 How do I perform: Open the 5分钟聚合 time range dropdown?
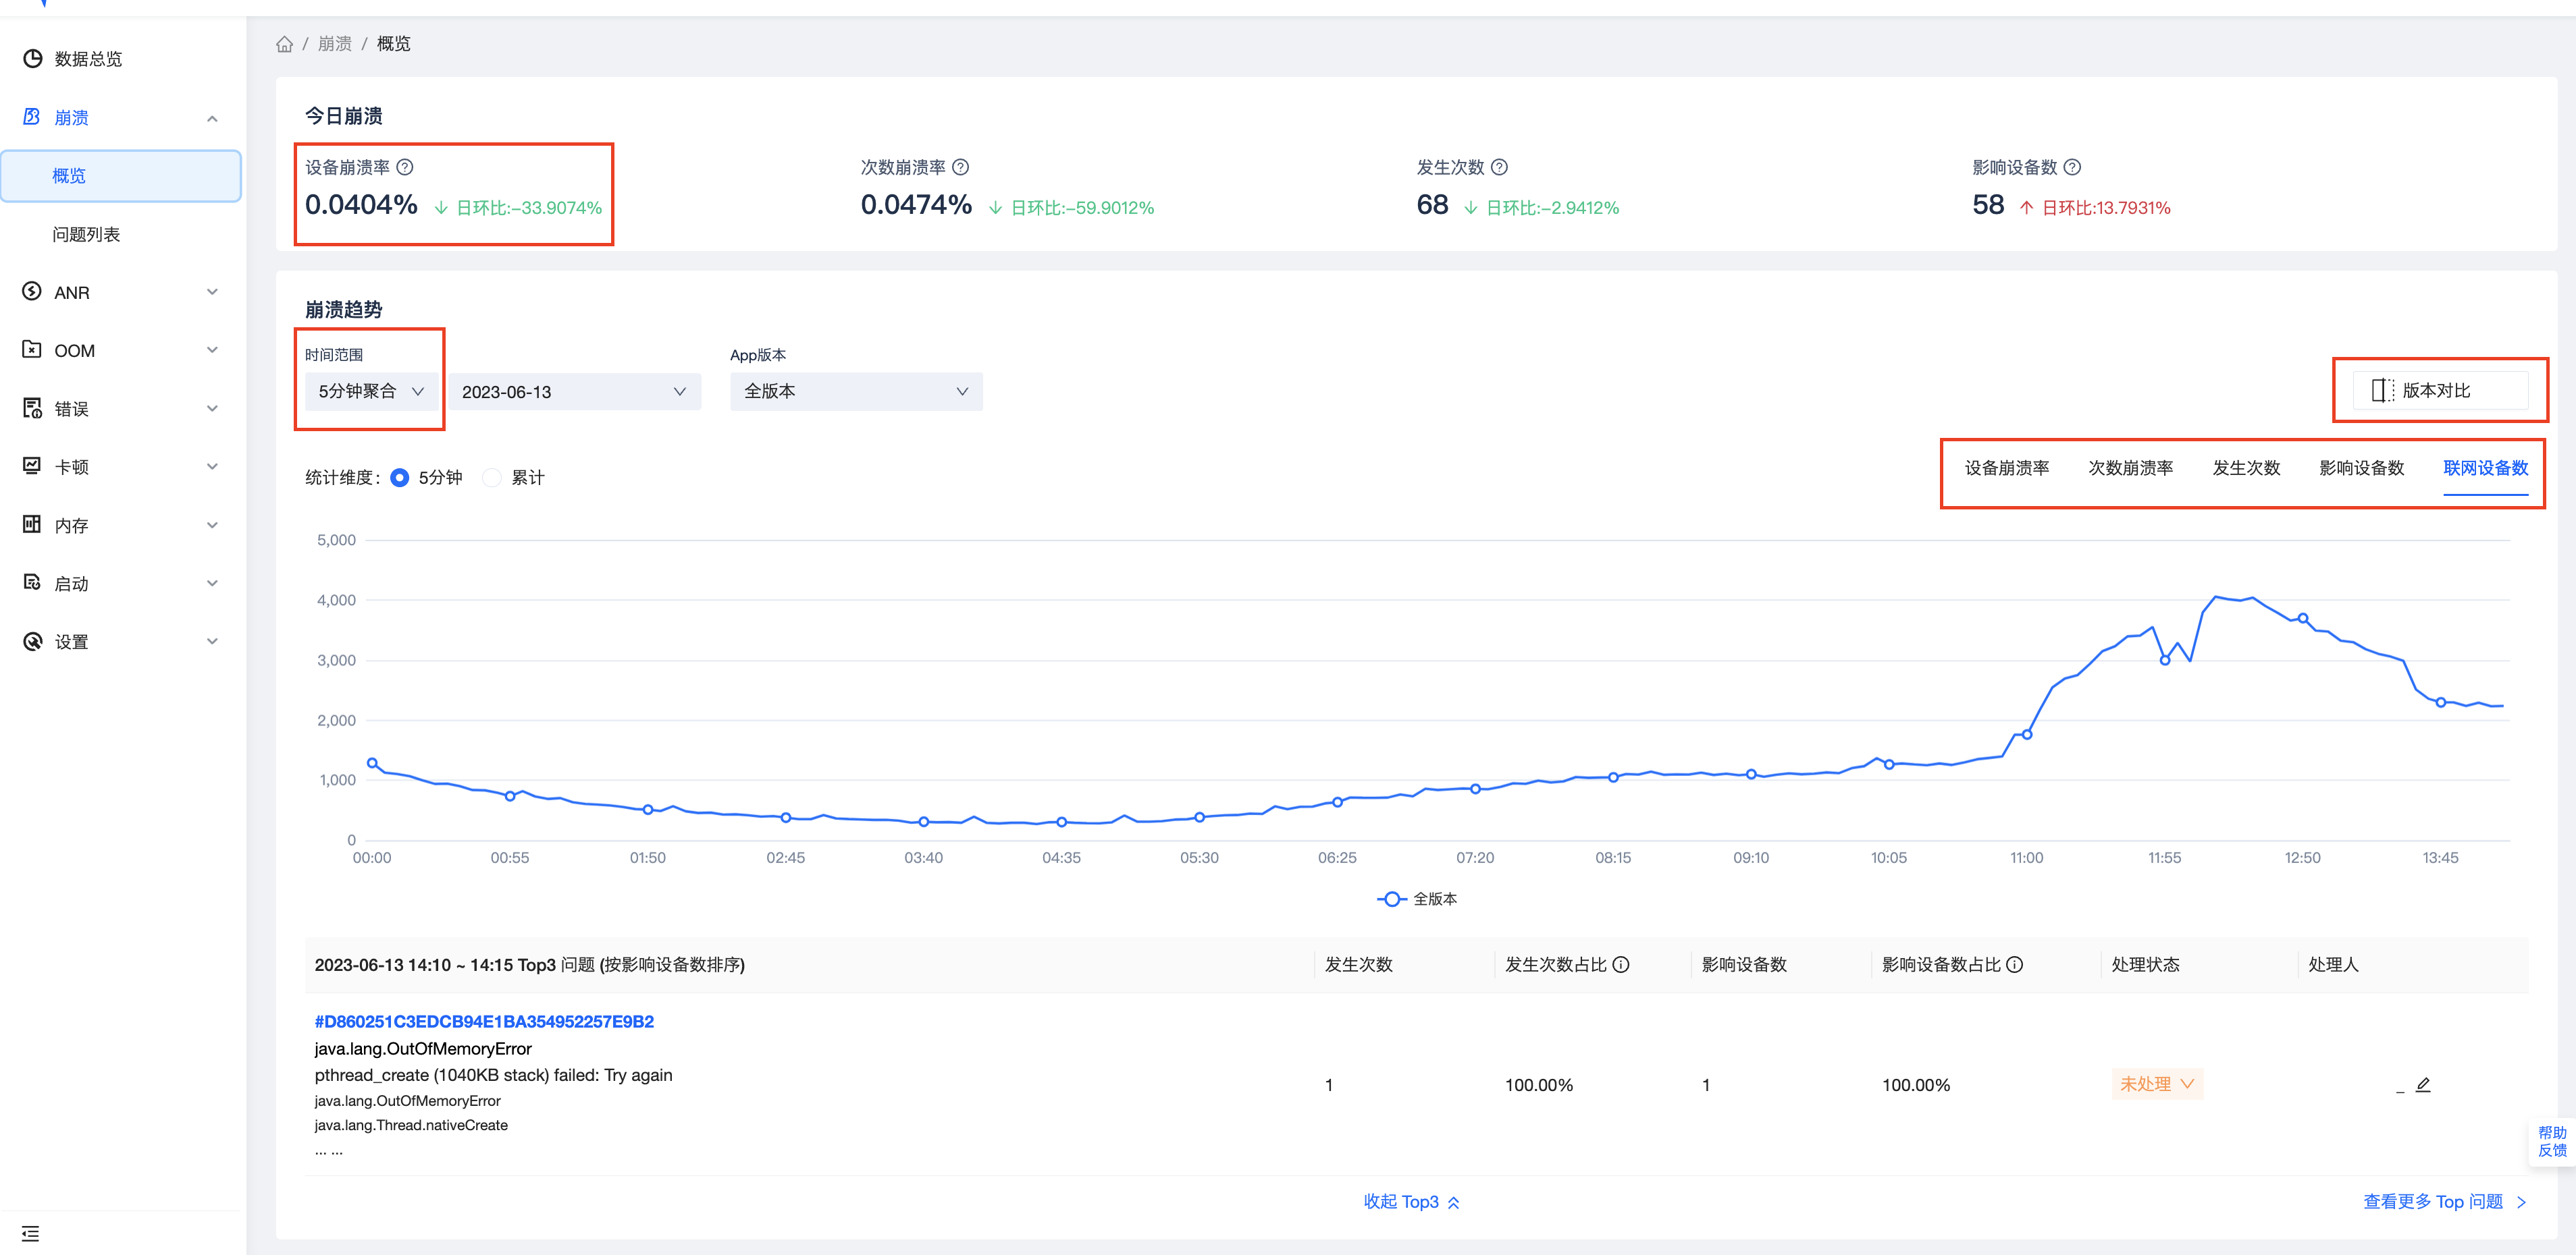(x=371, y=392)
